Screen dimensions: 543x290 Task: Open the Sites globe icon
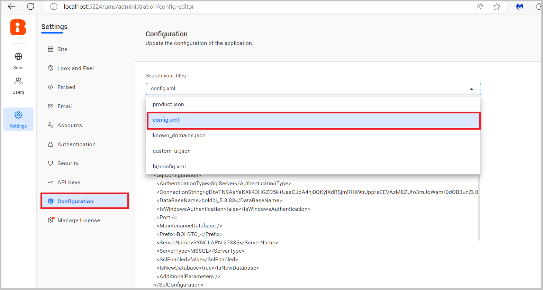tap(18, 56)
